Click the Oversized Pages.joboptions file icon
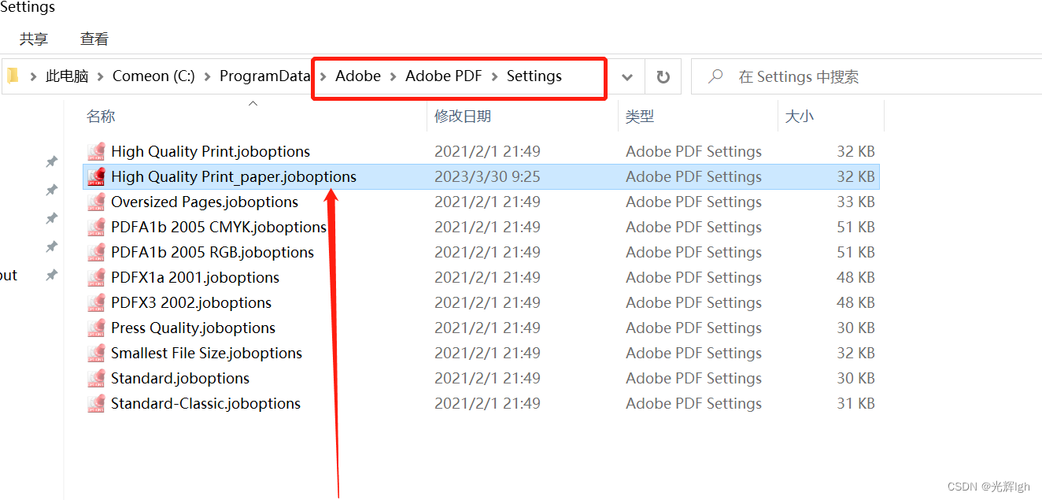 click(x=97, y=202)
